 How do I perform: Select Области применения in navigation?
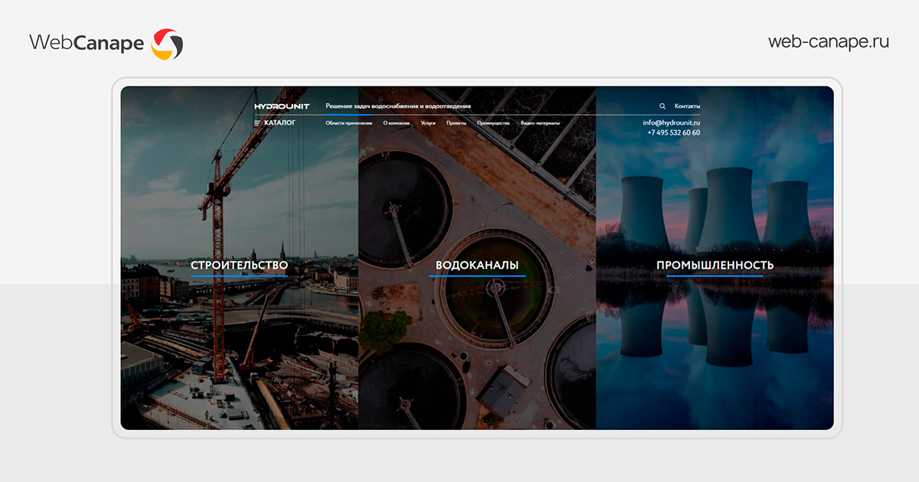click(x=348, y=123)
